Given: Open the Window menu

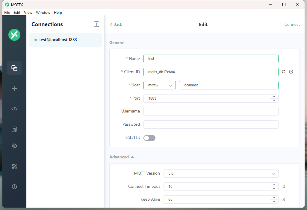Looking at the screenshot, I should tap(43, 13).
